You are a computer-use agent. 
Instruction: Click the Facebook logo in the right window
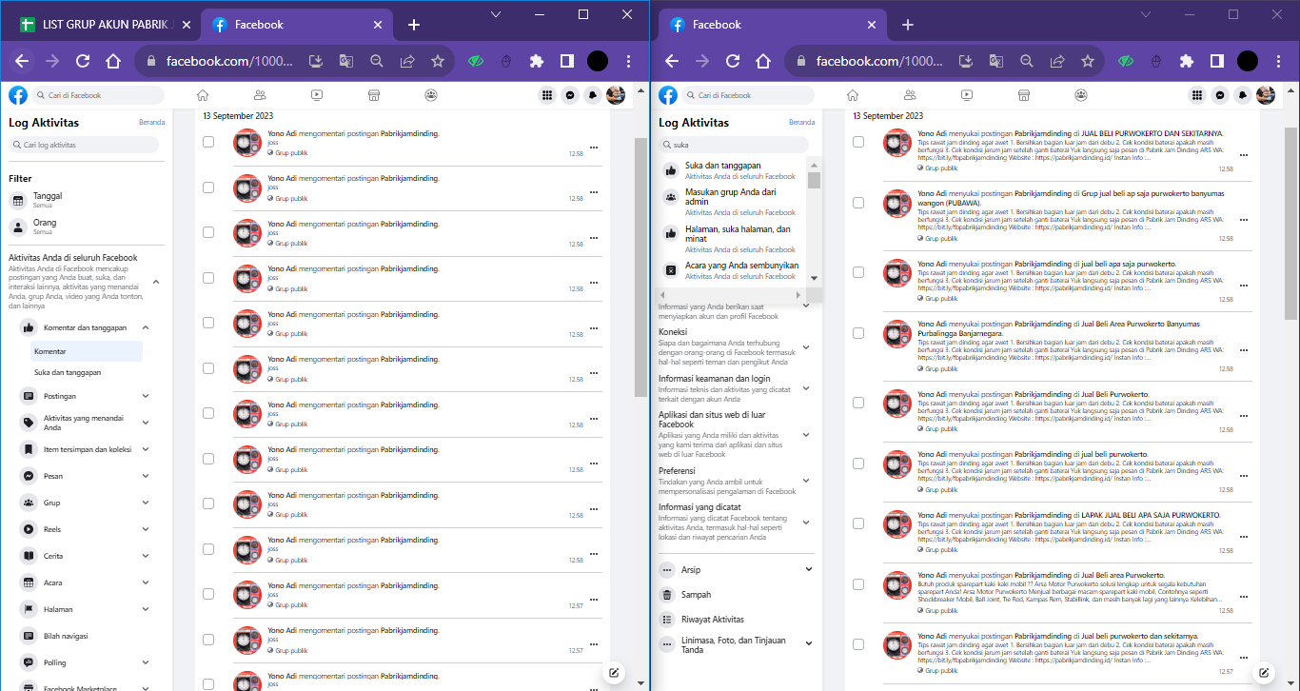pos(668,95)
